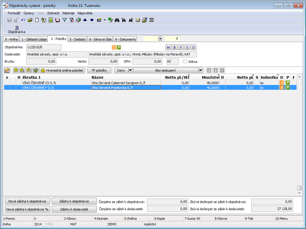Click the table's vertical scrollbar thumb

tap(299, 188)
